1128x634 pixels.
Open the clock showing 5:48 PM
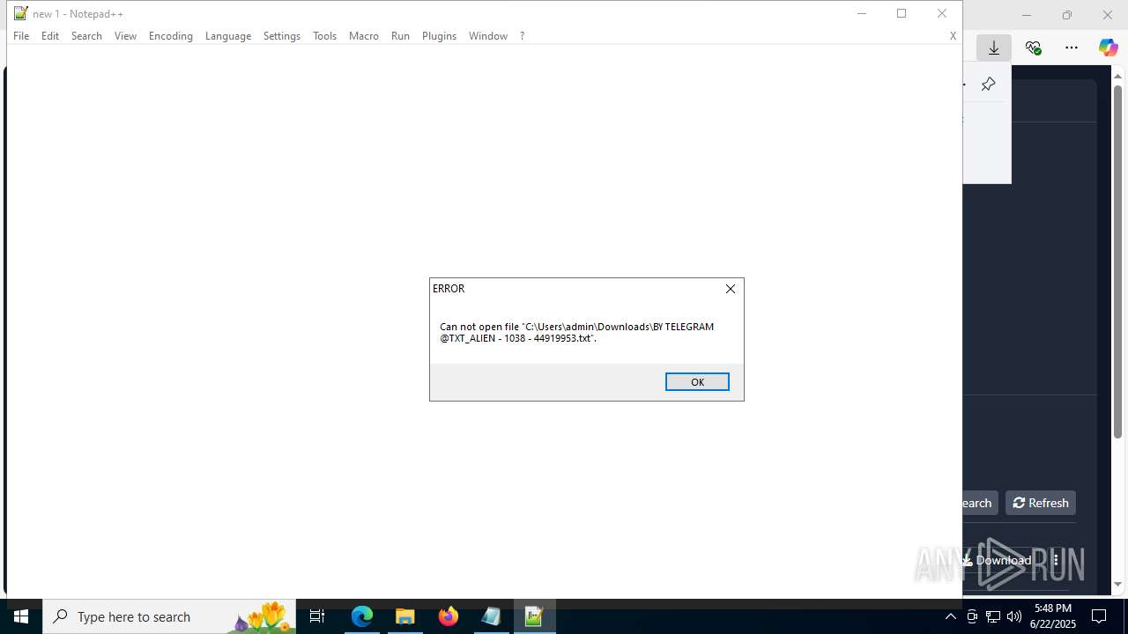1053,616
